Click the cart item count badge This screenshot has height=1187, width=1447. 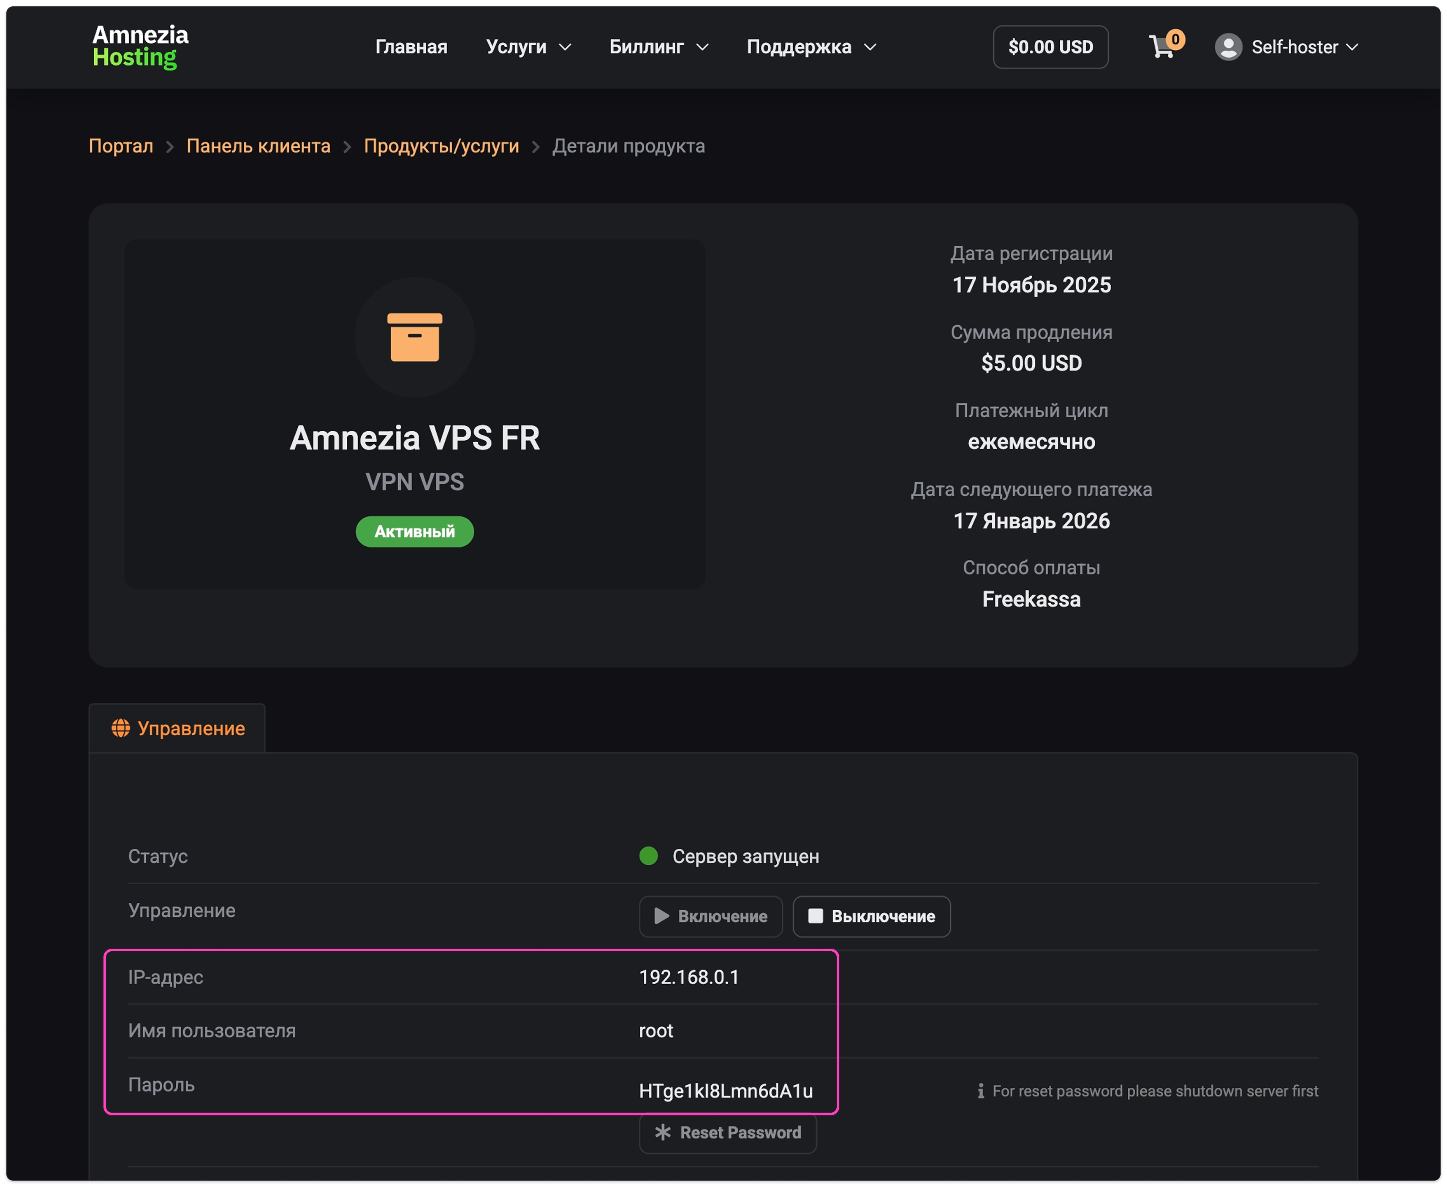pyautogui.click(x=1175, y=39)
